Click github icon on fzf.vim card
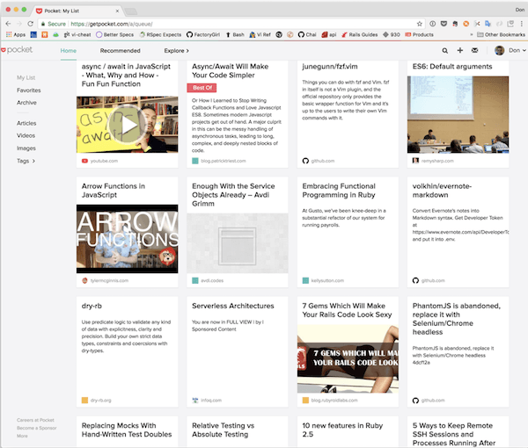The height and width of the screenshot is (448, 528). (x=305, y=161)
